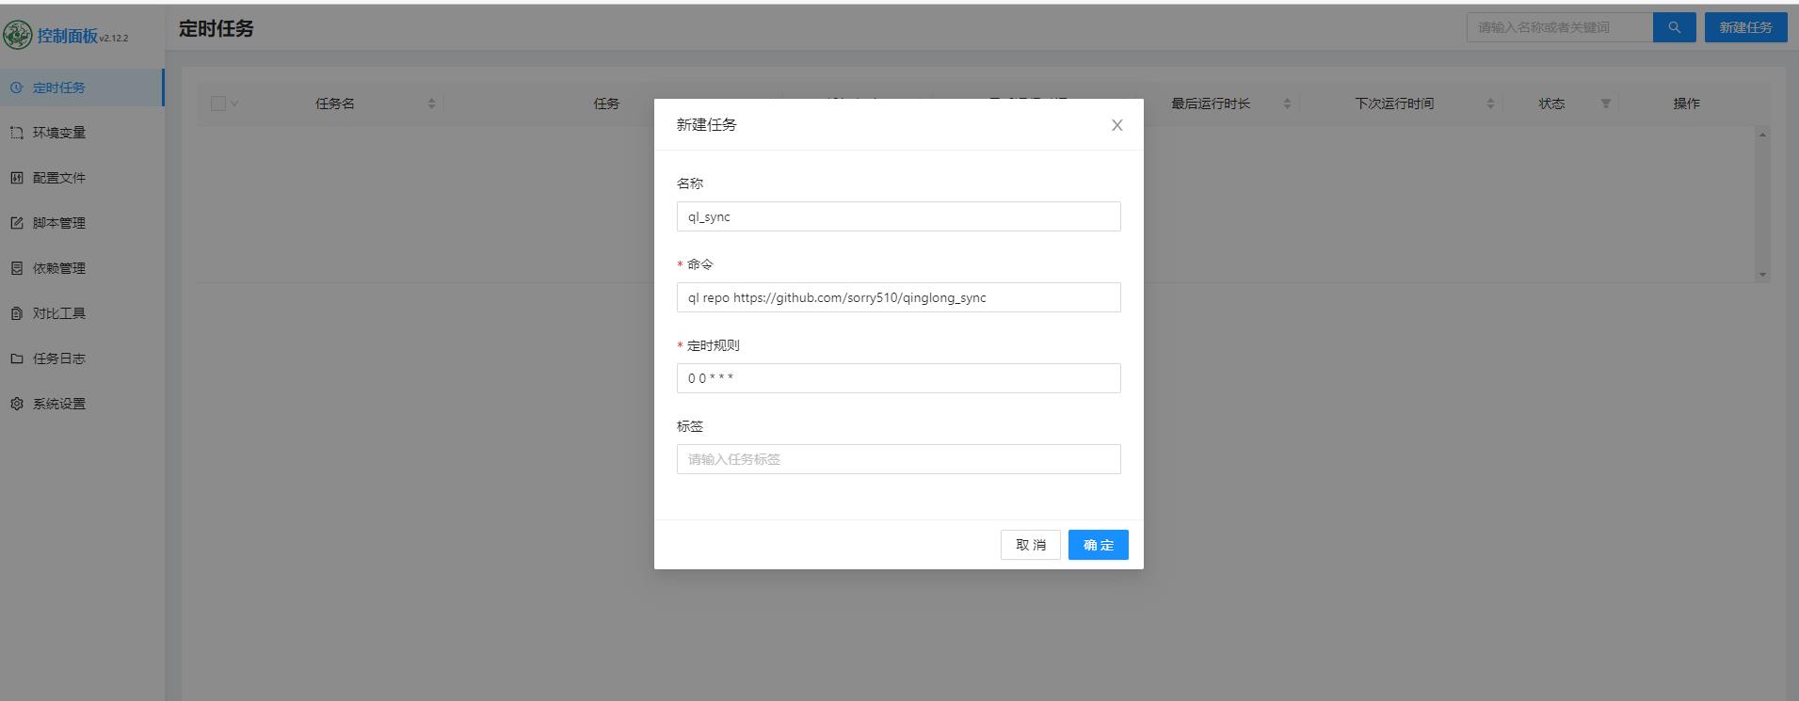1799x701 pixels.
Task: Click the Qinglong panel logo icon
Action: pyautogui.click(x=18, y=36)
